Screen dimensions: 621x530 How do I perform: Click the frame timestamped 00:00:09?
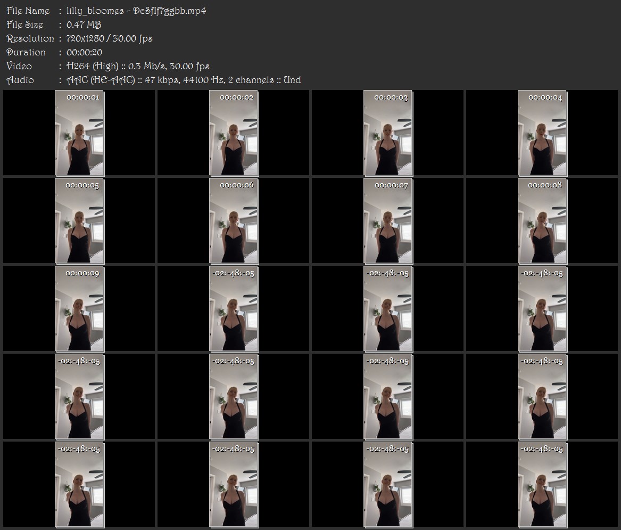[x=79, y=309]
